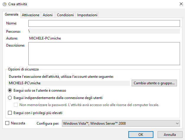Toggle the Non memorizzare la password checkbox

point(16,105)
